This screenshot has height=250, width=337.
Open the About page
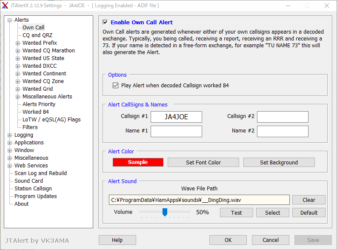pos(22,204)
